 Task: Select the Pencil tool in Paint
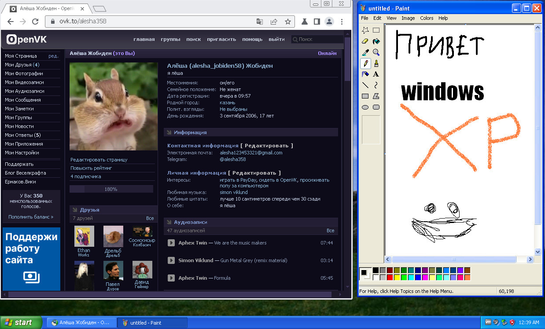click(x=365, y=63)
